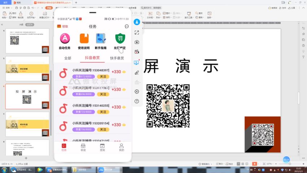Open the 我的 bottom navigation icon
Screen dimensions: 307x173
(x=121, y=147)
